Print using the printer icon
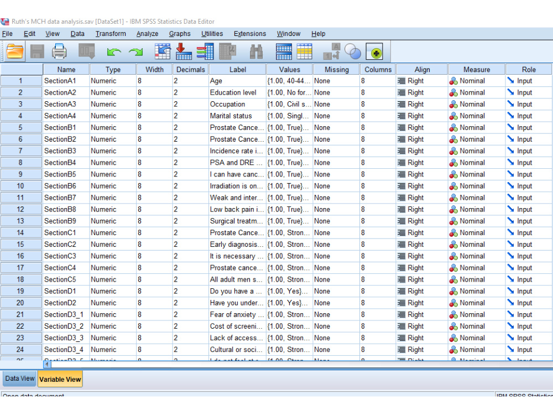Image resolution: width=553 pixels, height=415 pixels. (59, 51)
